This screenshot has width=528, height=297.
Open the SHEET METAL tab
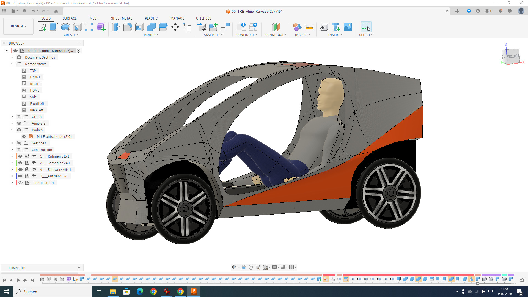121,18
